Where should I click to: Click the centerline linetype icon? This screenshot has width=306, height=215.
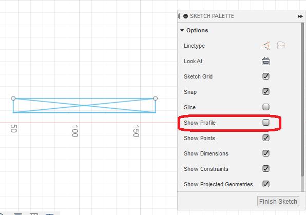(281, 46)
